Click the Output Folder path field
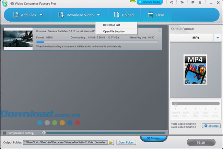 tap(65, 142)
